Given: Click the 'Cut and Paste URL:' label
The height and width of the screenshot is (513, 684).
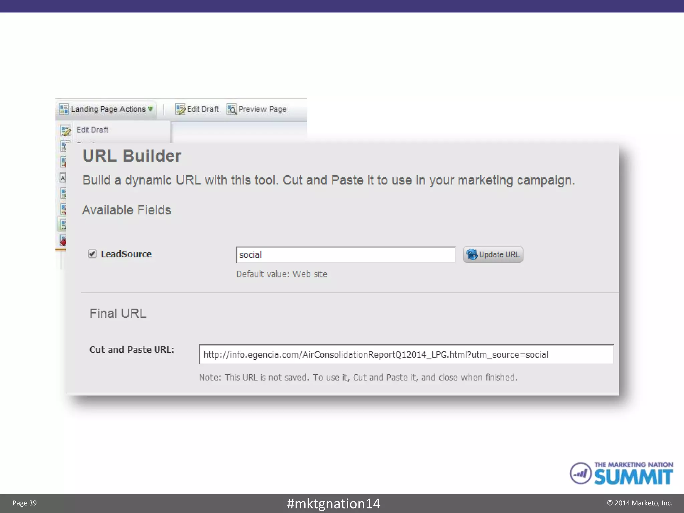Looking at the screenshot, I should pyautogui.click(x=132, y=350).
